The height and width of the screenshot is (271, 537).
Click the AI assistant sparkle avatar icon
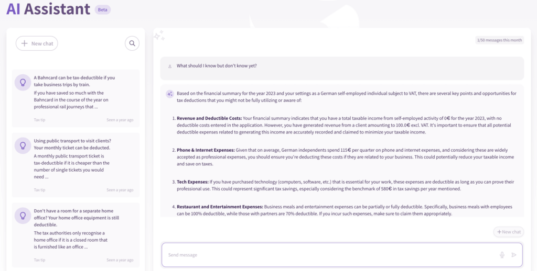pyautogui.click(x=170, y=94)
